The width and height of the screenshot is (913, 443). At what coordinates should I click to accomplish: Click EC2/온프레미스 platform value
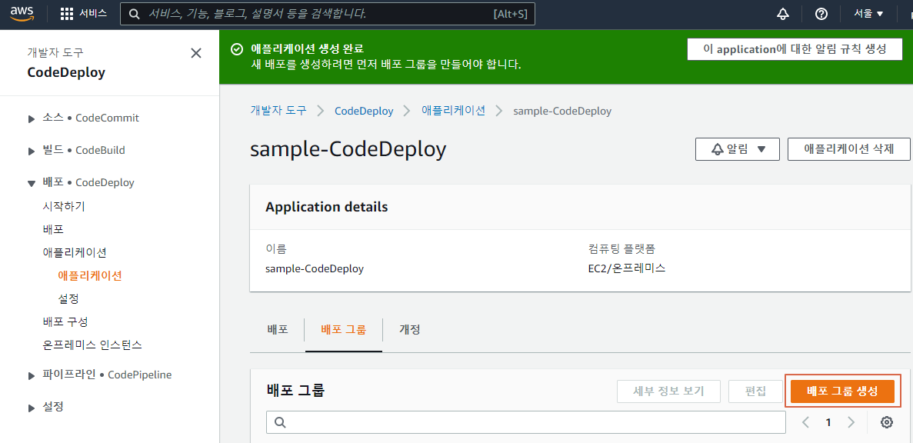coord(627,269)
